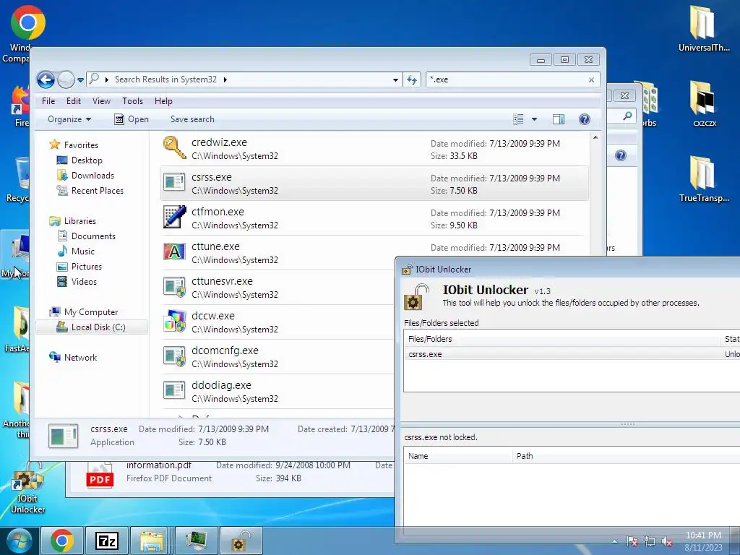This screenshot has width=740, height=555.
Task: Click the help icon in the background window
Action: coord(621,155)
